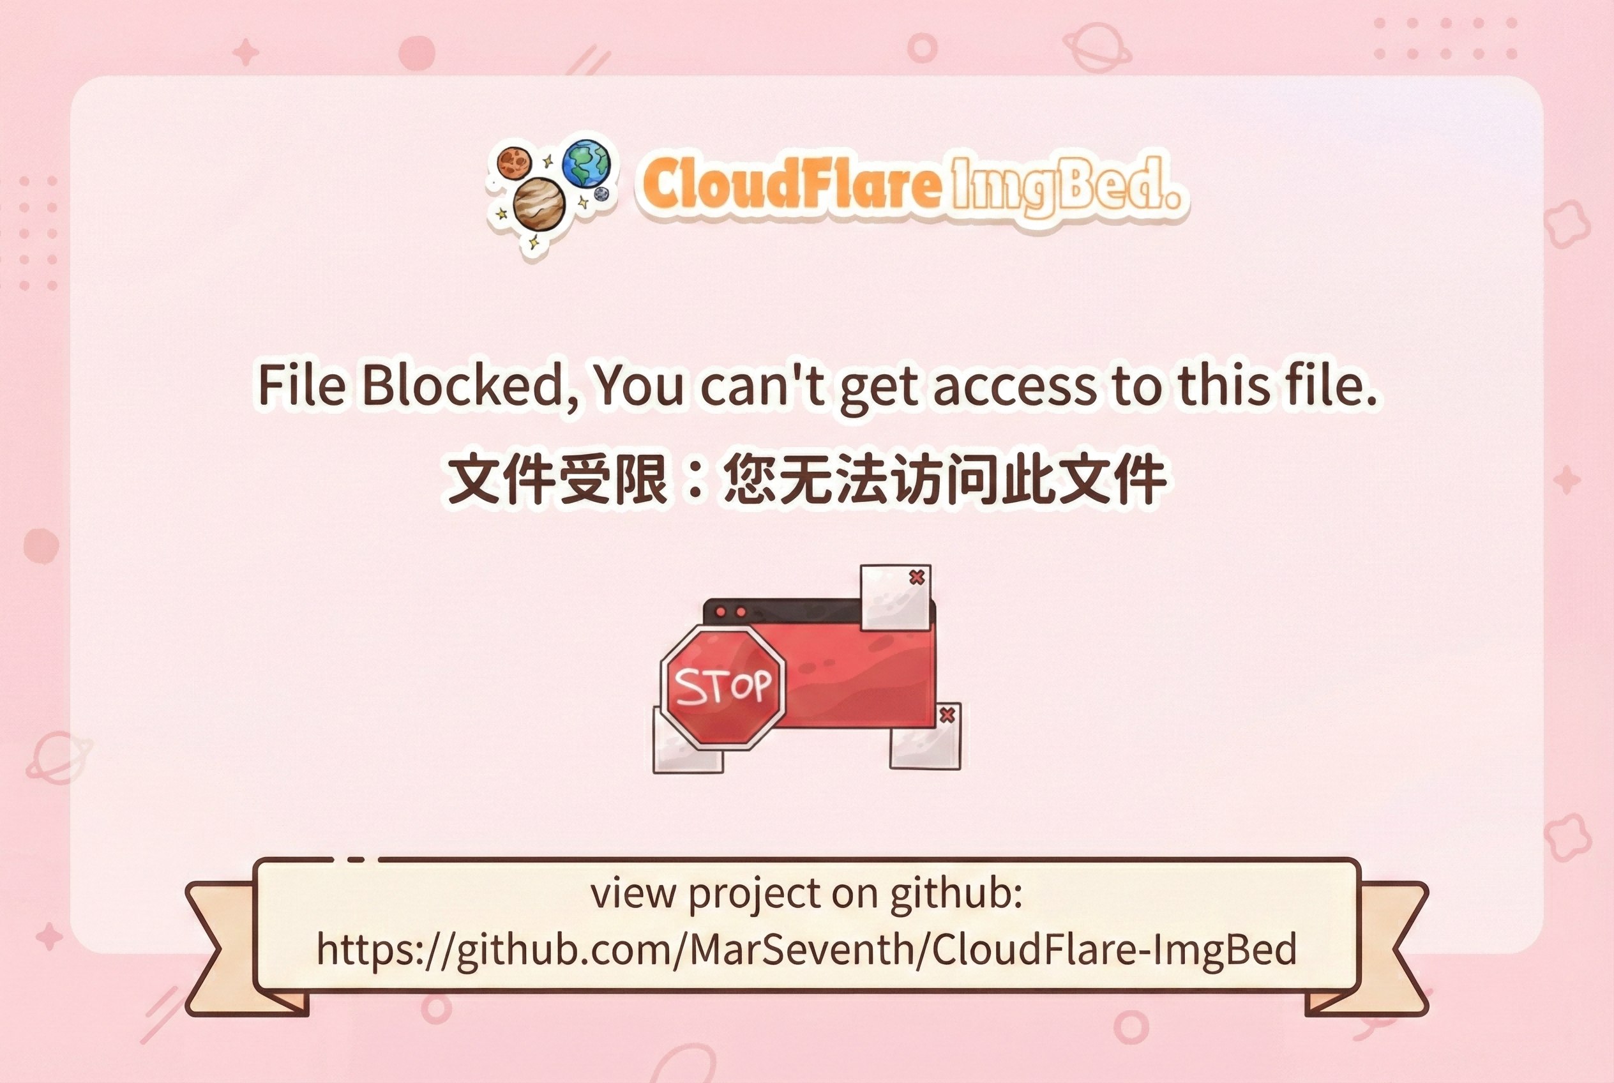Click the small gray moon beside Earth
The image size is (1614, 1083).
point(601,194)
